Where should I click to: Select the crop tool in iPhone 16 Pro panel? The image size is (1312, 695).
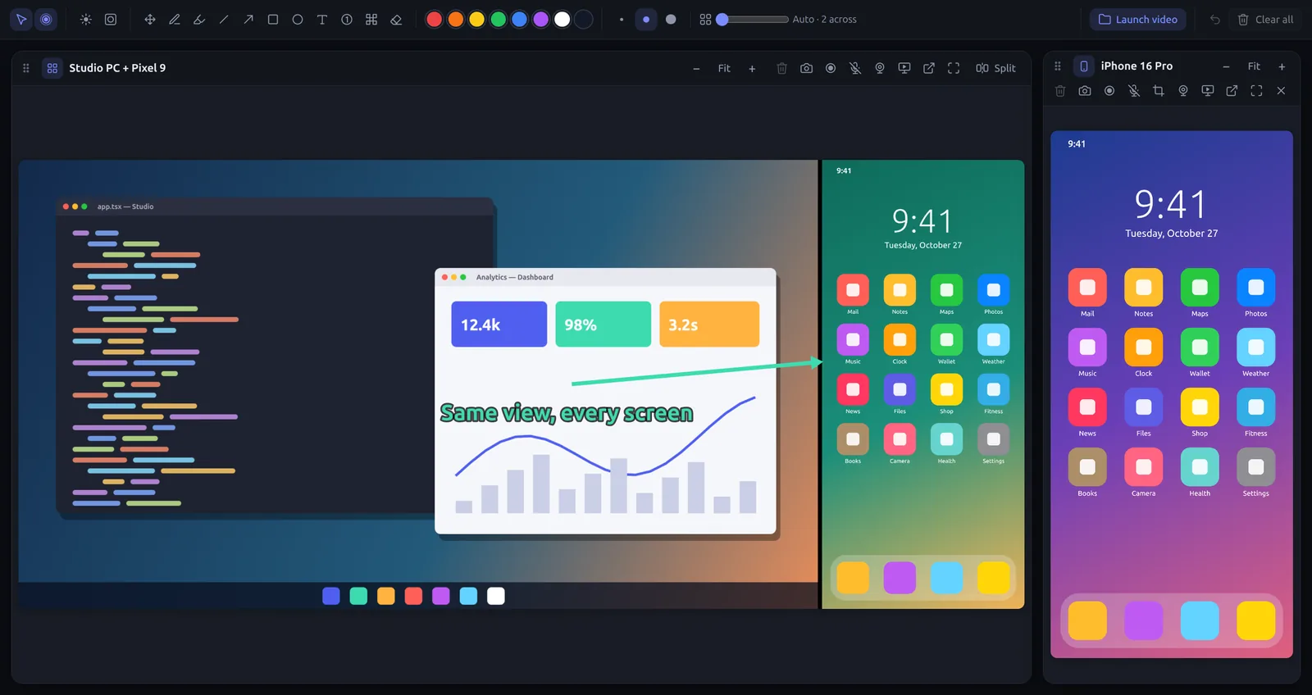pos(1159,91)
